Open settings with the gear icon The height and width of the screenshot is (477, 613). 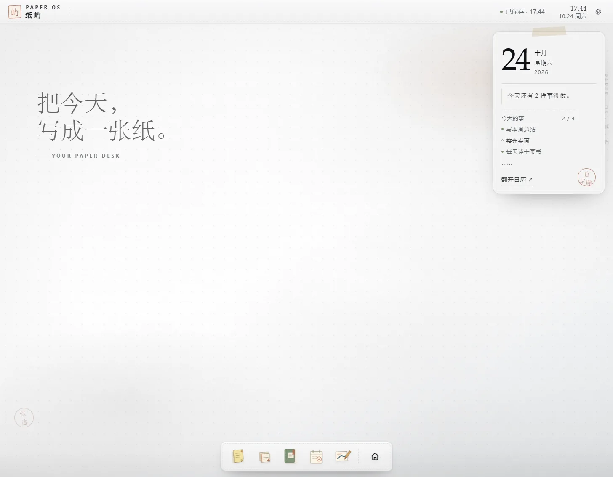point(598,12)
